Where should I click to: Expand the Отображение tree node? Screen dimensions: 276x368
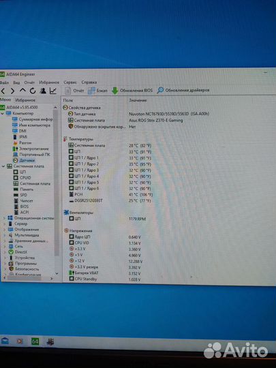click(x=4, y=230)
